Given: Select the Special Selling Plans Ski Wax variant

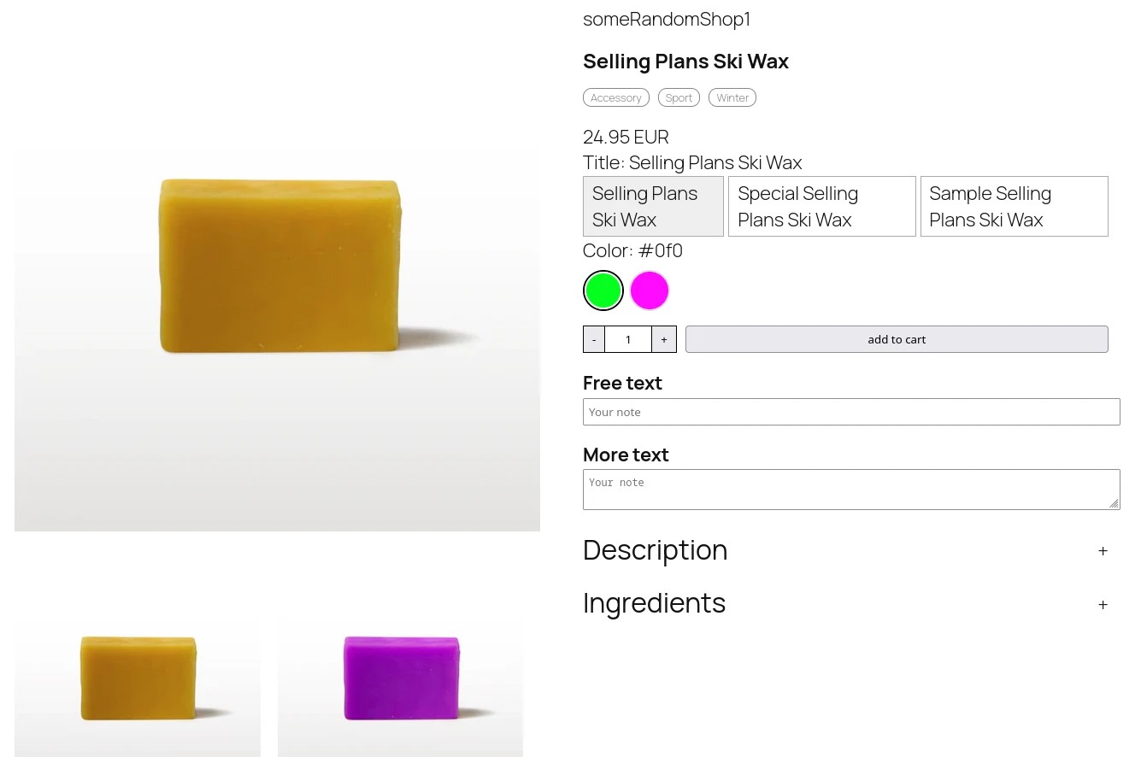Looking at the screenshot, I should (821, 206).
